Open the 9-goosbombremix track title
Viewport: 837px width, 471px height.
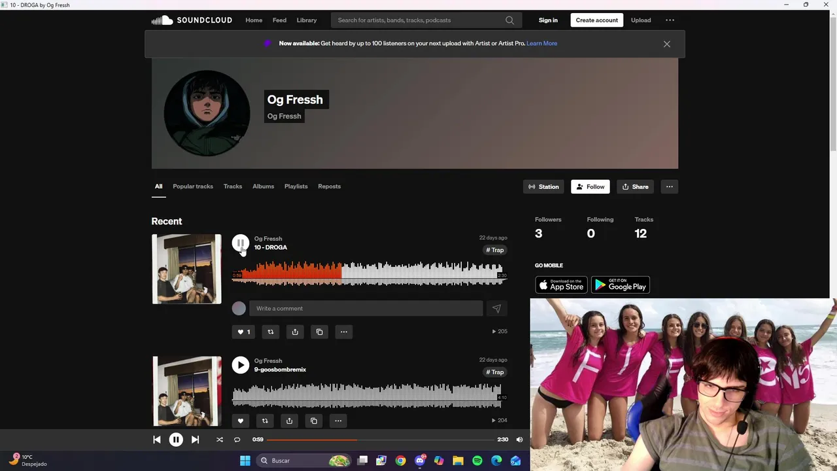point(280,370)
